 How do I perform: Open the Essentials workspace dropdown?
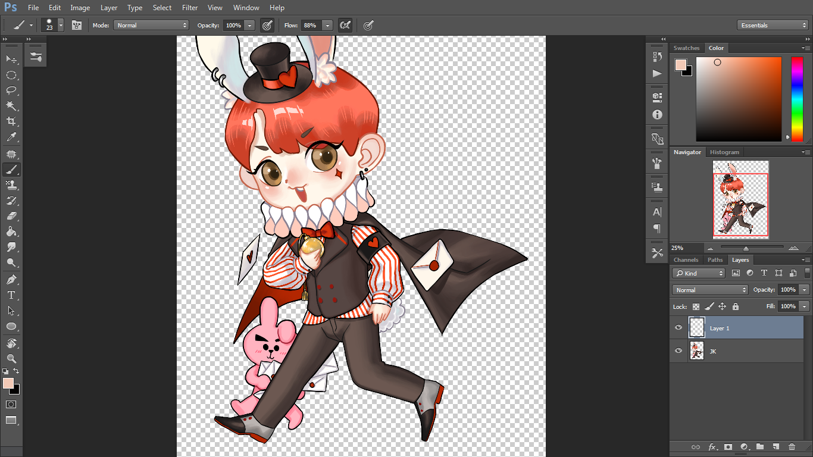pyautogui.click(x=772, y=25)
